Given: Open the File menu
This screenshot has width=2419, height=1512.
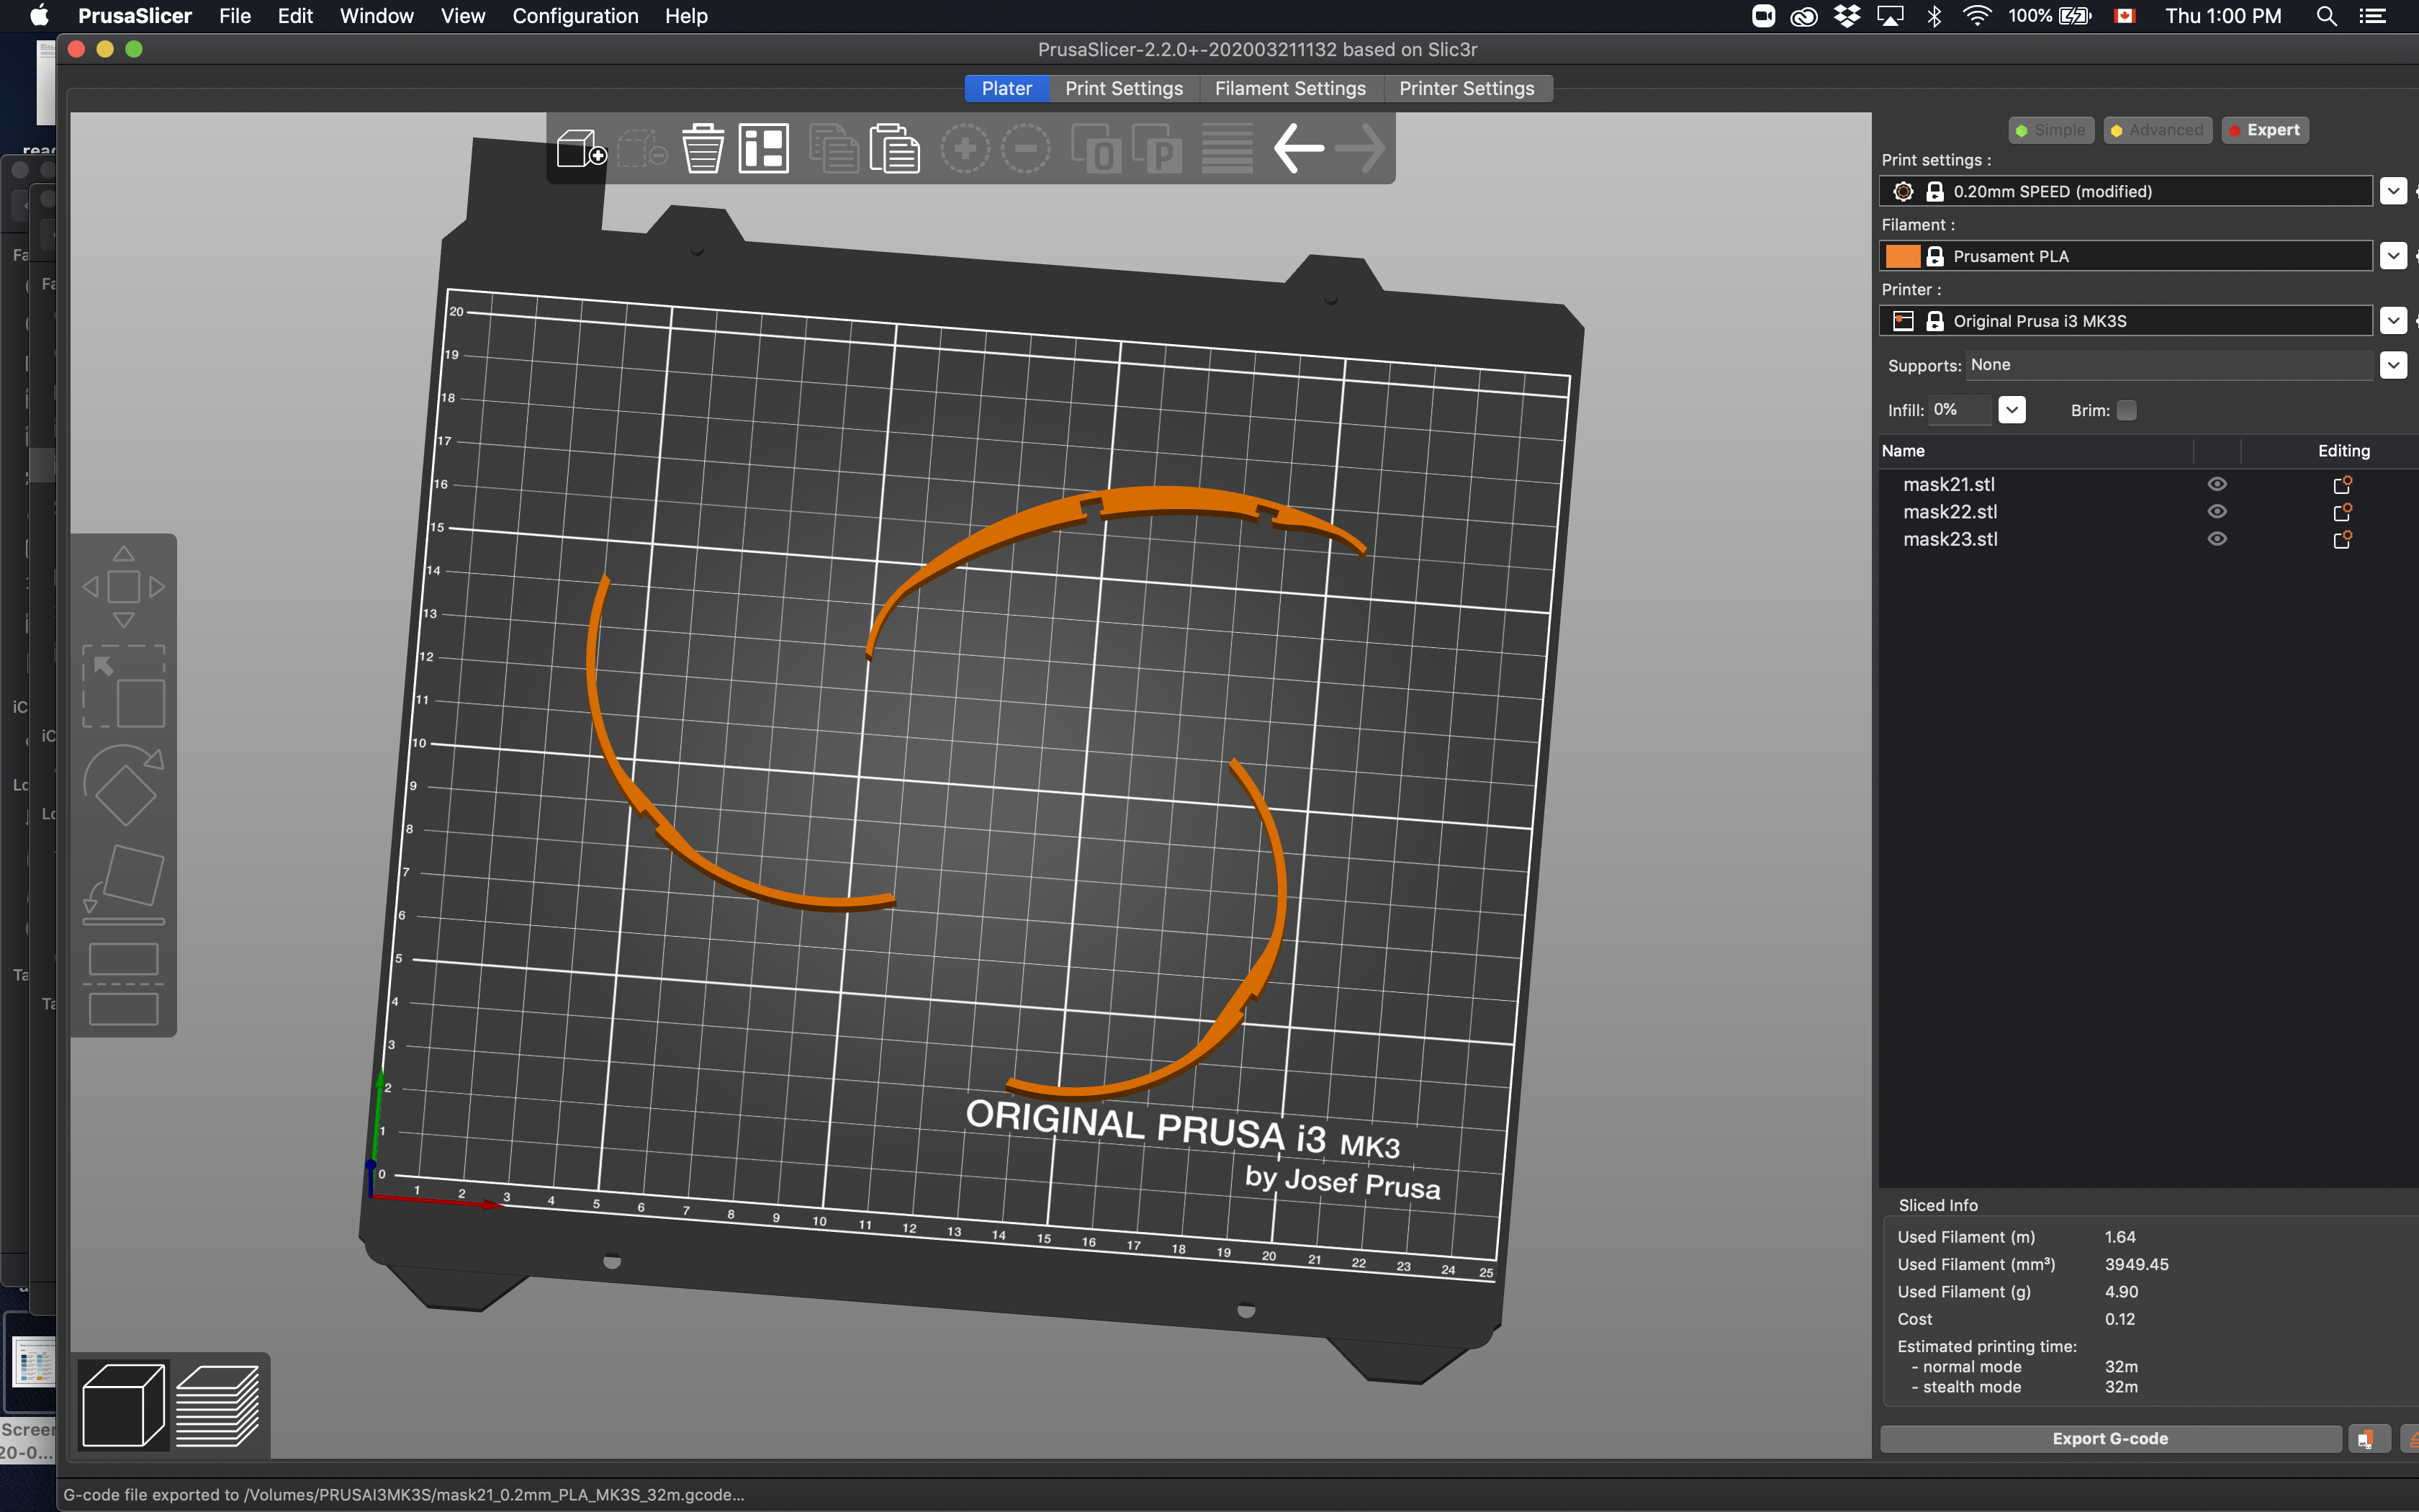Looking at the screenshot, I should [x=235, y=16].
